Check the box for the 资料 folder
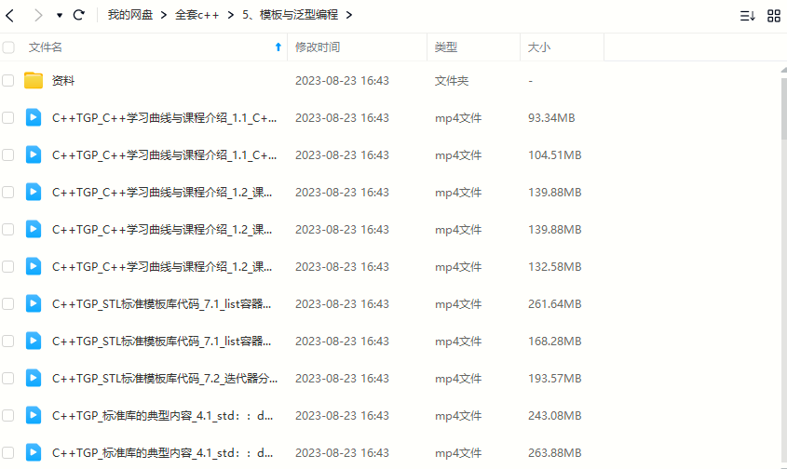Viewport: 787px width, 469px height. click(x=8, y=81)
